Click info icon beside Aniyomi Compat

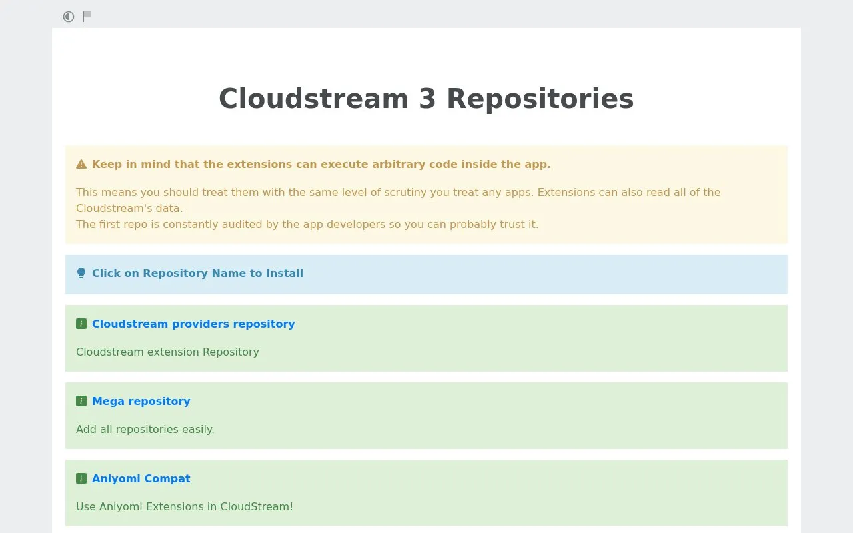[81, 478]
